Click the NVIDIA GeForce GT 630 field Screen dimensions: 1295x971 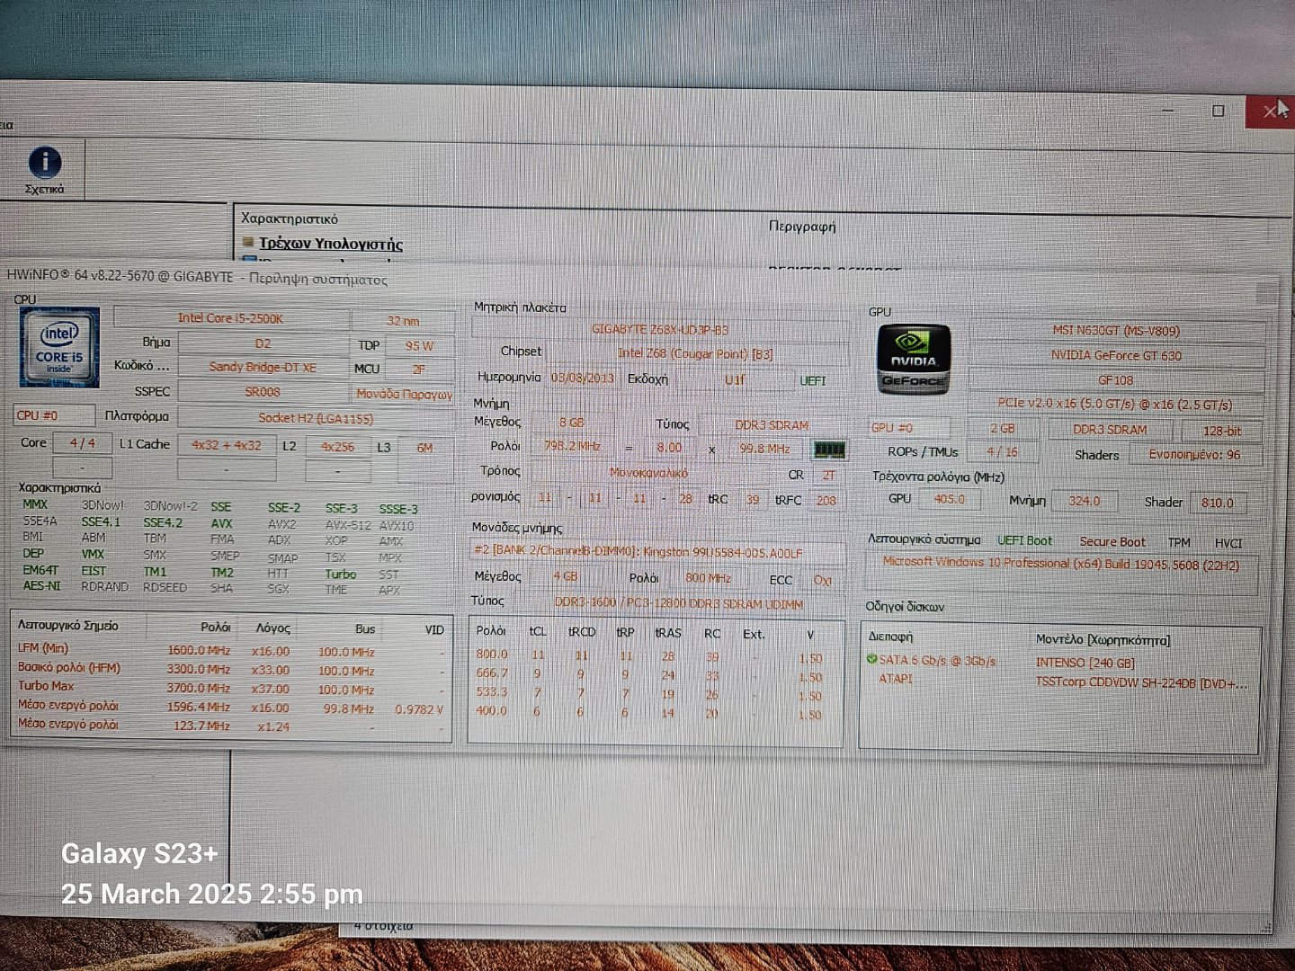tap(1116, 355)
